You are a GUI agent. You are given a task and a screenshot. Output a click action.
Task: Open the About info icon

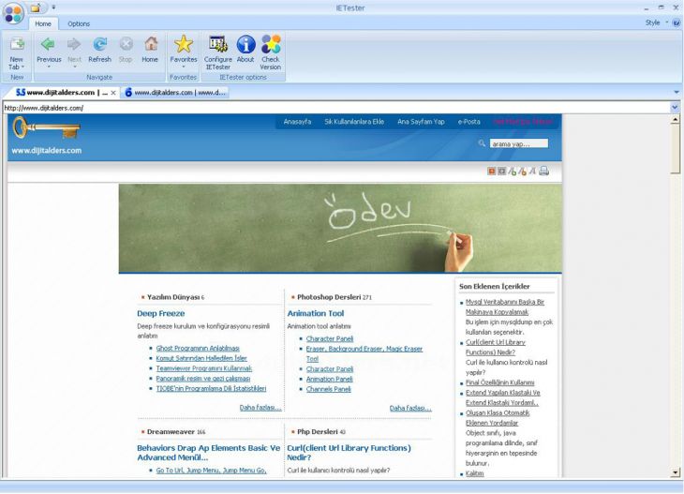tap(245, 46)
